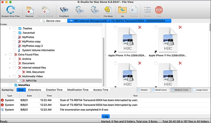Check the box for MyPhotos copy
Viewport: 211px width, 123px height.
point(14,41)
